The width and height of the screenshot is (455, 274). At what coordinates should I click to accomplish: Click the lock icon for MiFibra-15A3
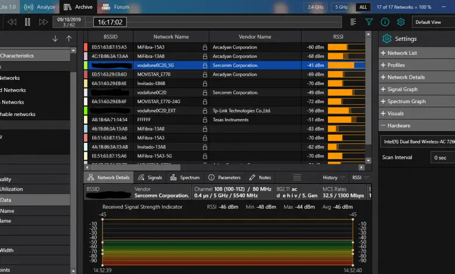point(205,47)
